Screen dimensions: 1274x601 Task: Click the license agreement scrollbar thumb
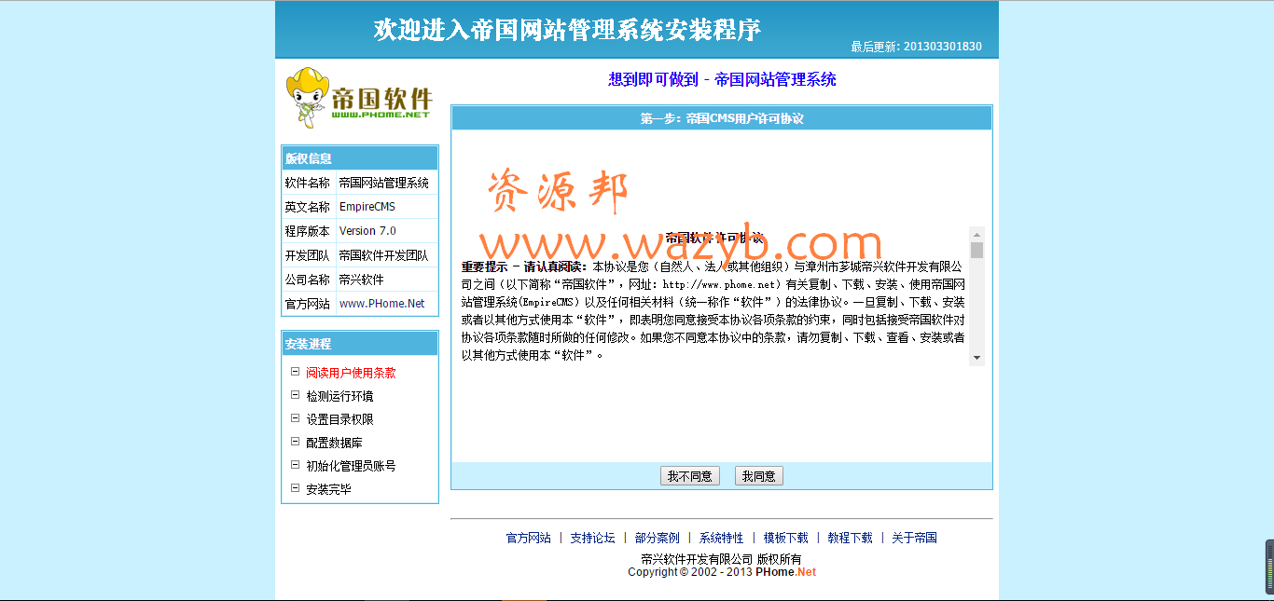977,250
